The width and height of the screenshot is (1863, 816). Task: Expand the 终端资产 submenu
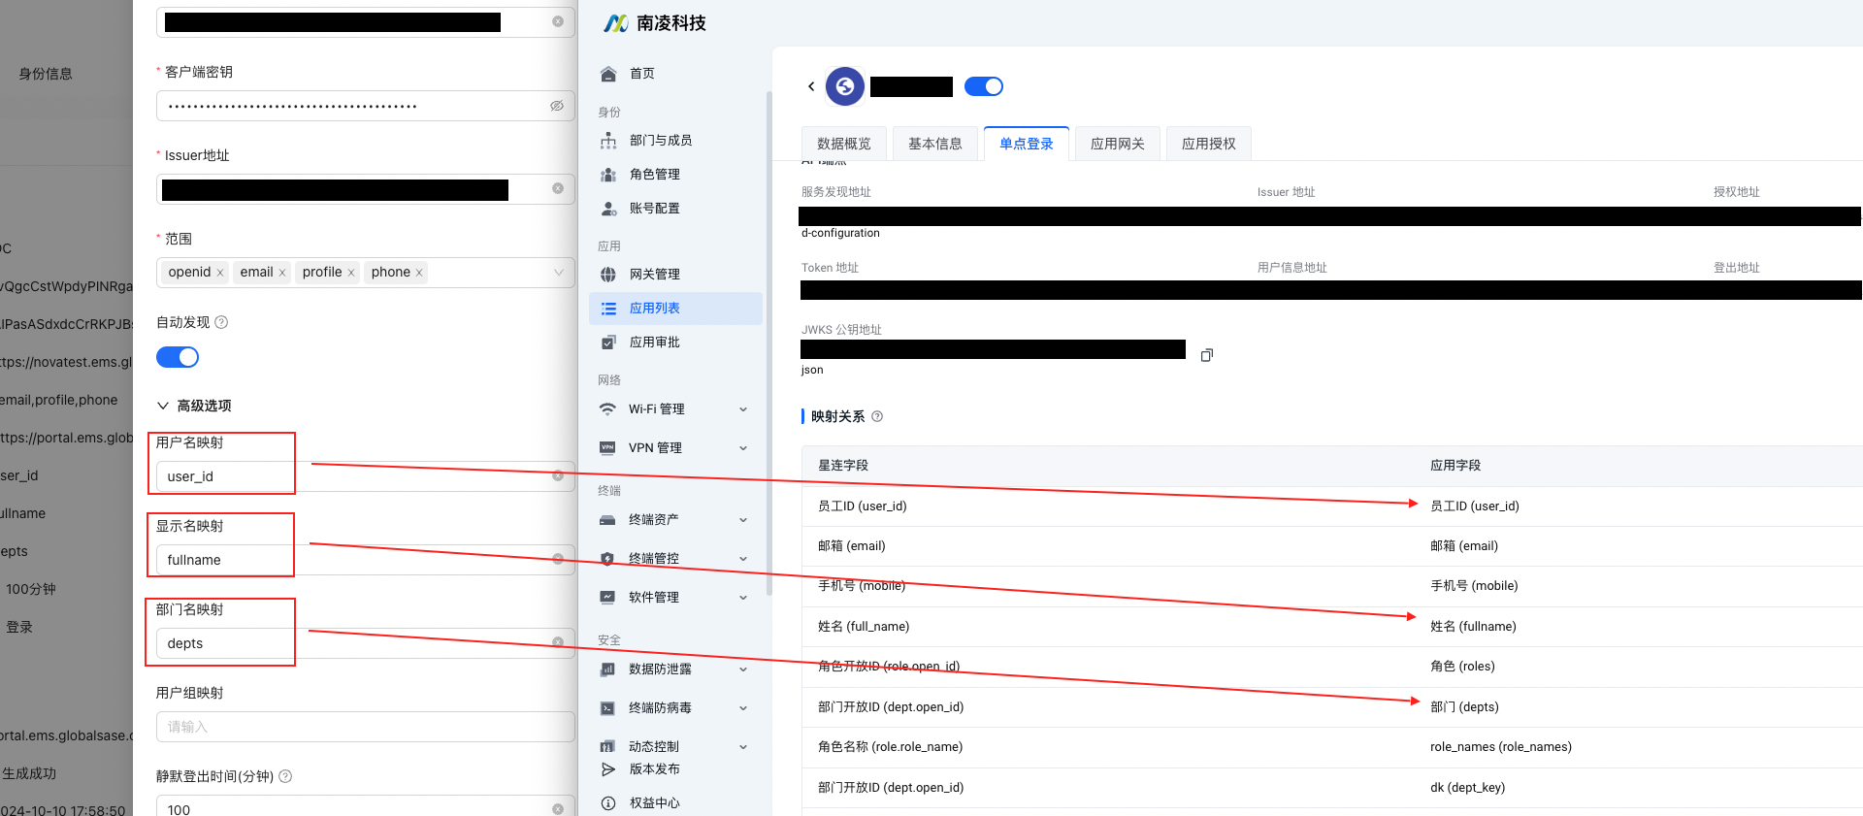(x=743, y=520)
